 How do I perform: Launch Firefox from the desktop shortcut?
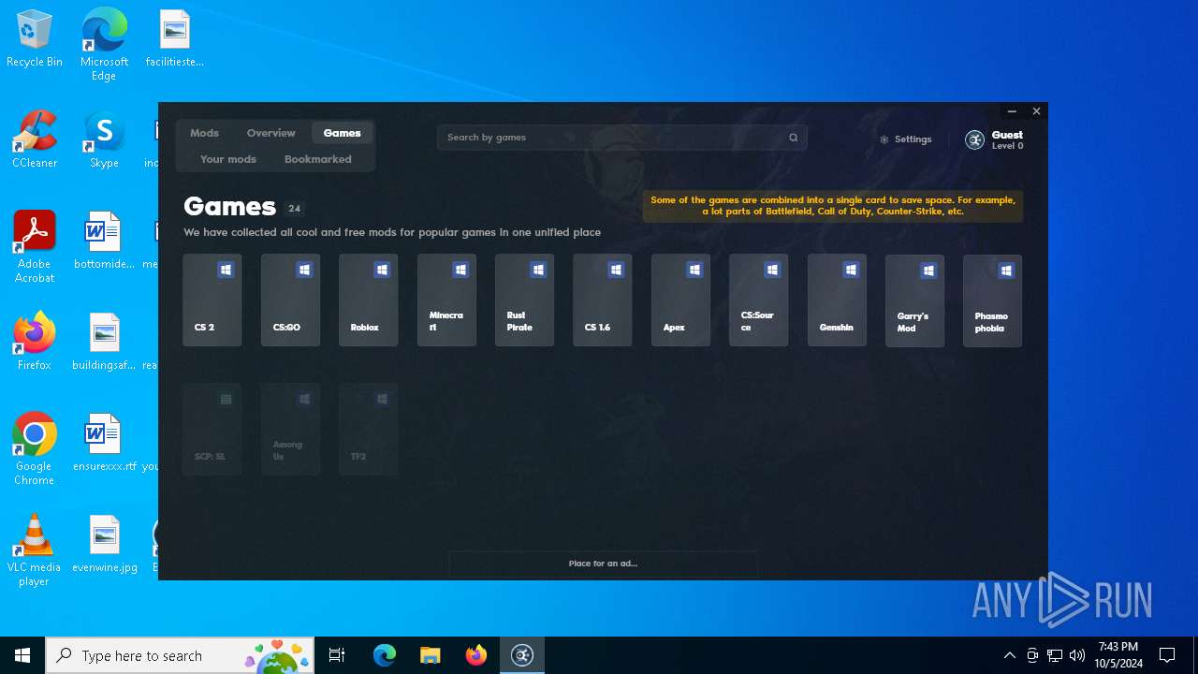(x=35, y=342)
